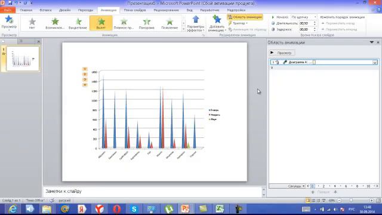382x215 pixels.
Task: Fit slide to window icon in status bar
Action: coord(378,201)
